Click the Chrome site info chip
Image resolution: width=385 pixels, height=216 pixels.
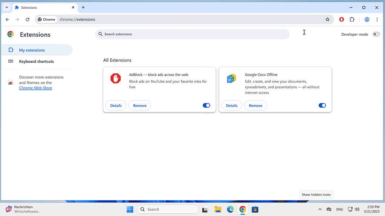pyautogui.click(x=46, y=19)
